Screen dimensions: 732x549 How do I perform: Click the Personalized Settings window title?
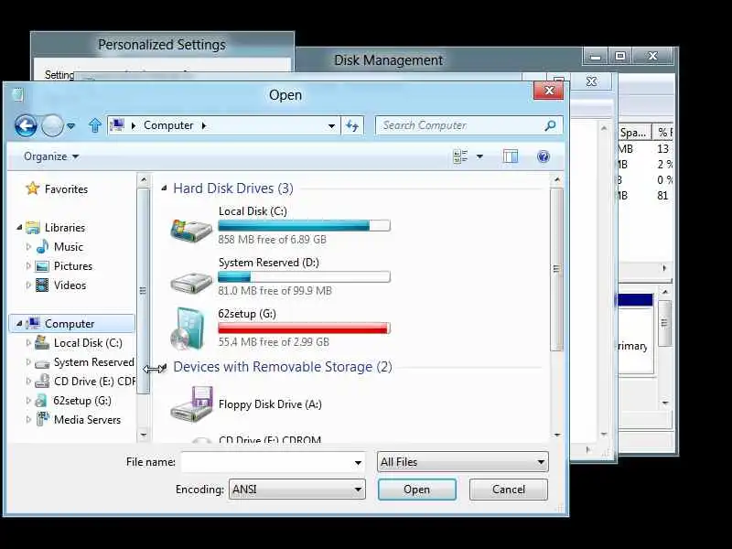click(162, 44)
